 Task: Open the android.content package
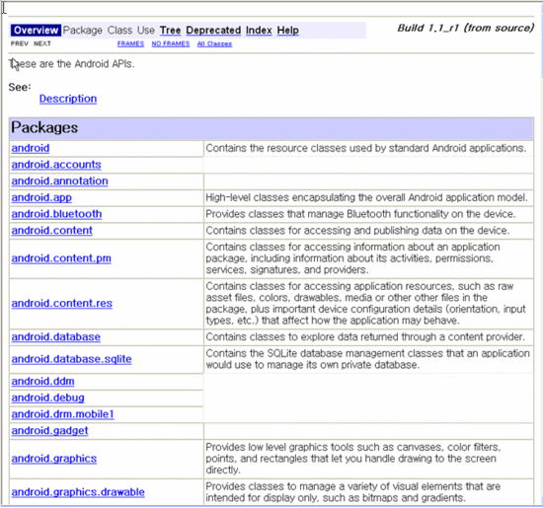click(52, 231)
